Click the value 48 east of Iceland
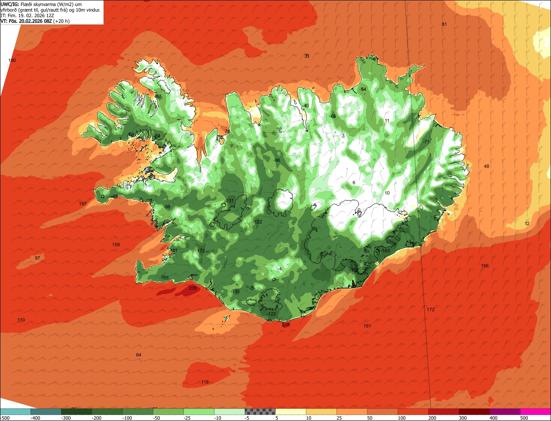The image size is (551, 421). (486, 166)
